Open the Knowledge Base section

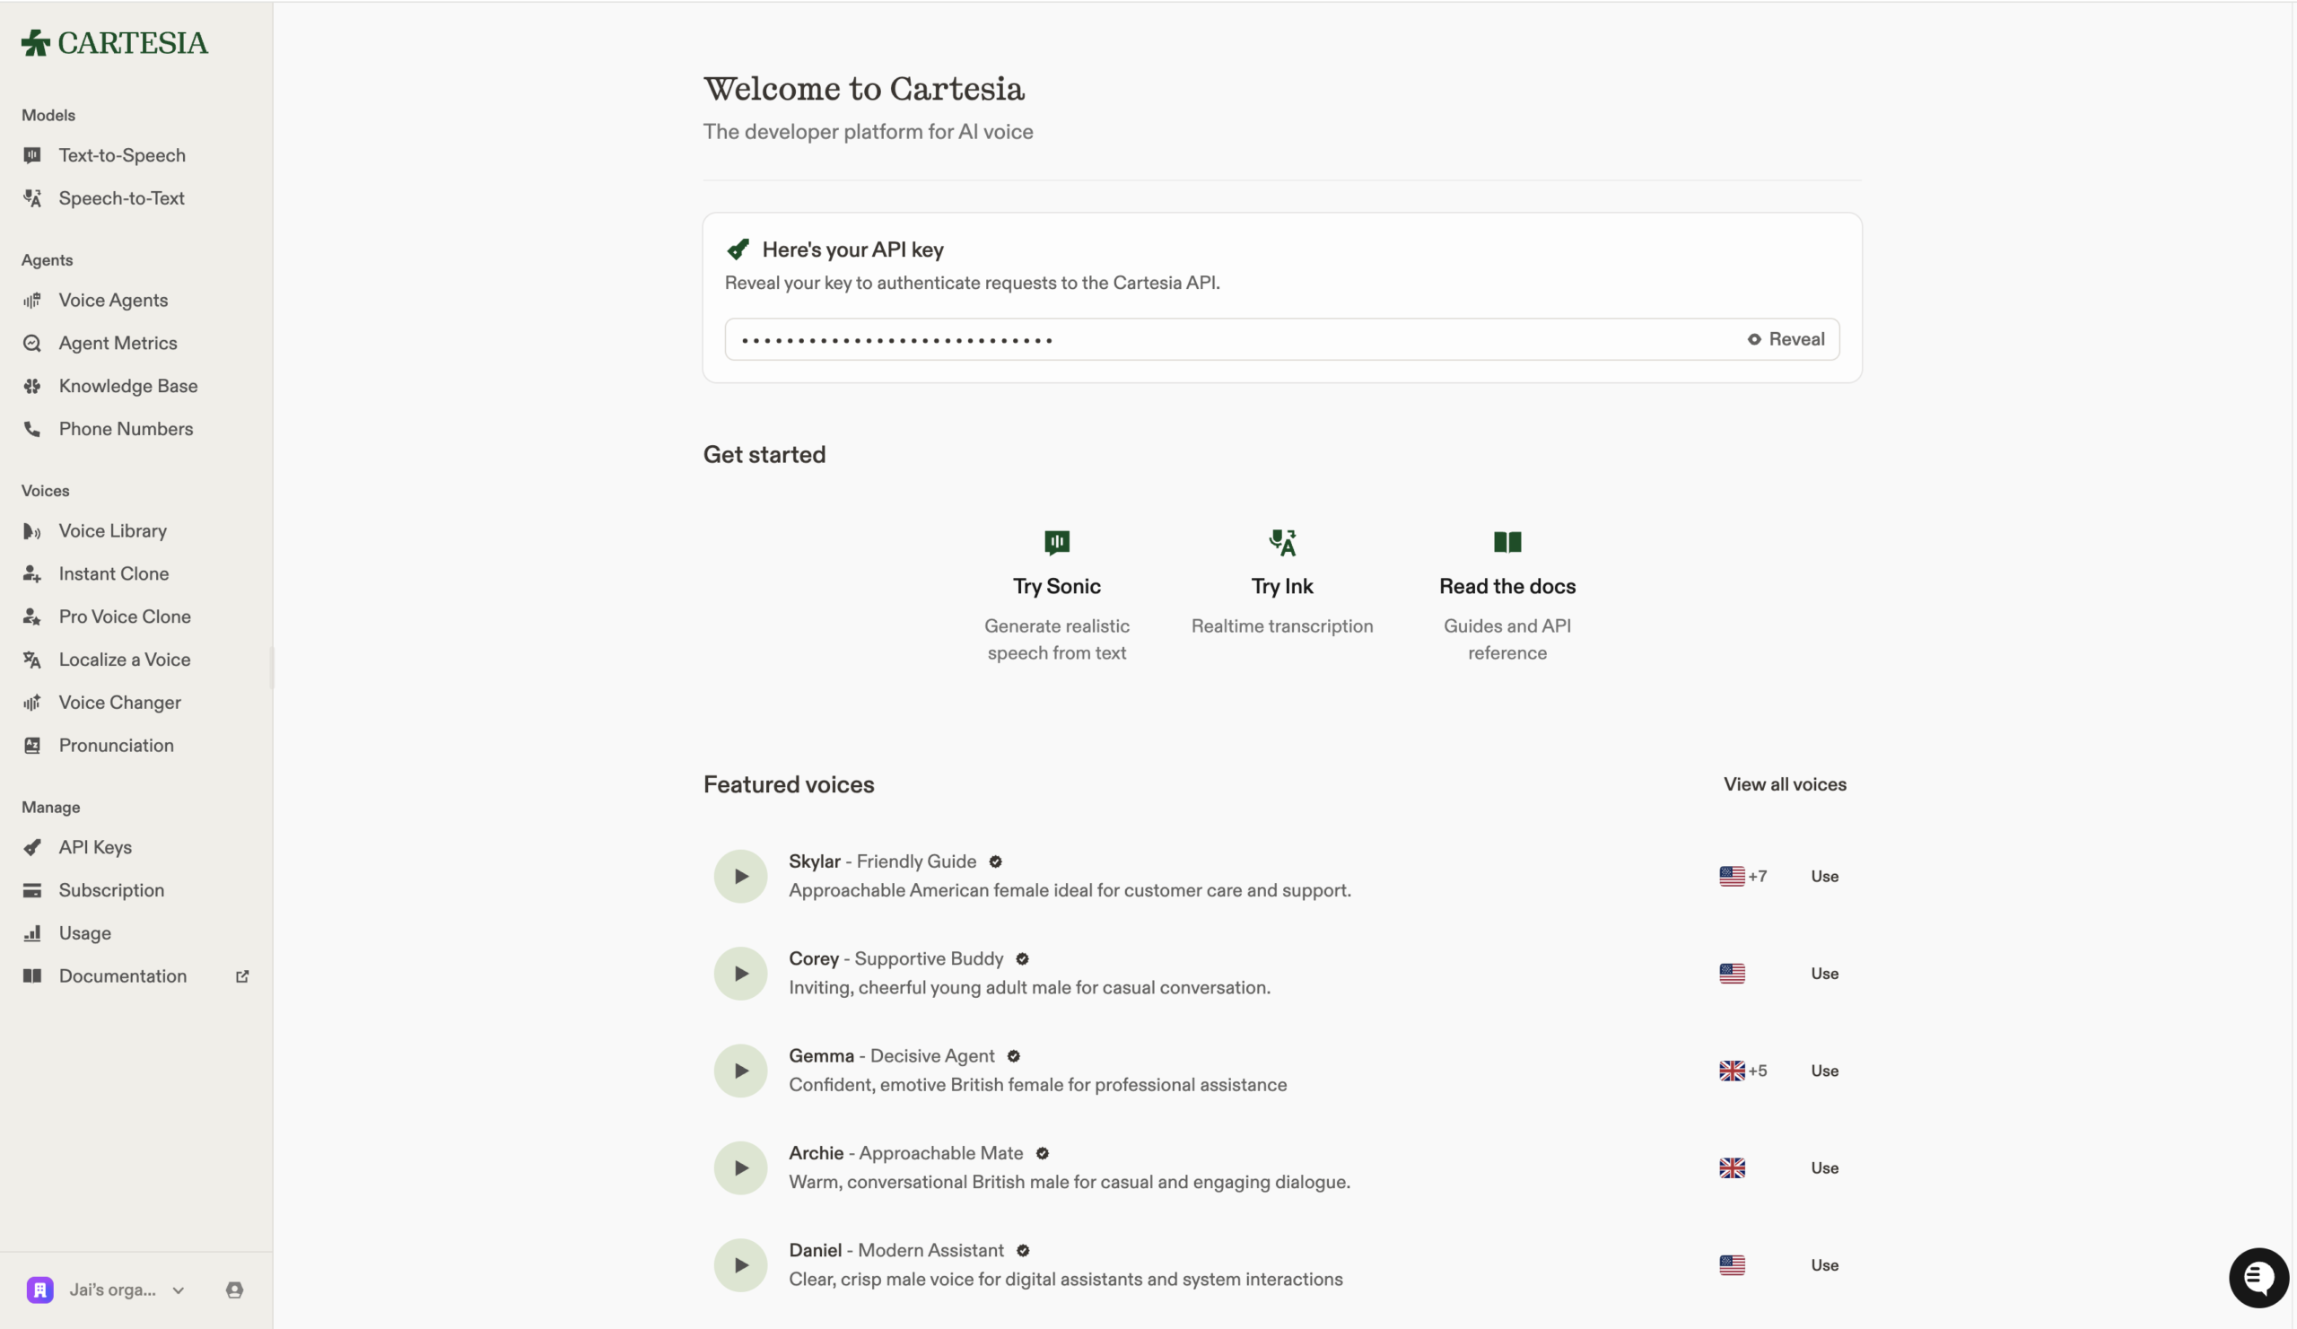pos(127,386)
